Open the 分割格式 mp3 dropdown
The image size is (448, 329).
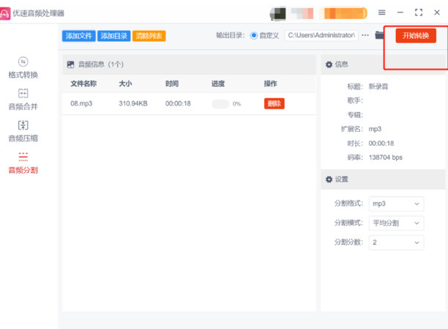(396, 204)
